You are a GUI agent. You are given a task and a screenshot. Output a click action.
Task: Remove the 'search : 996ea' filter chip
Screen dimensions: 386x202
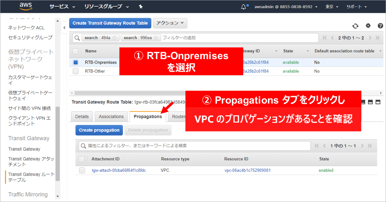[x=156, y=38]
